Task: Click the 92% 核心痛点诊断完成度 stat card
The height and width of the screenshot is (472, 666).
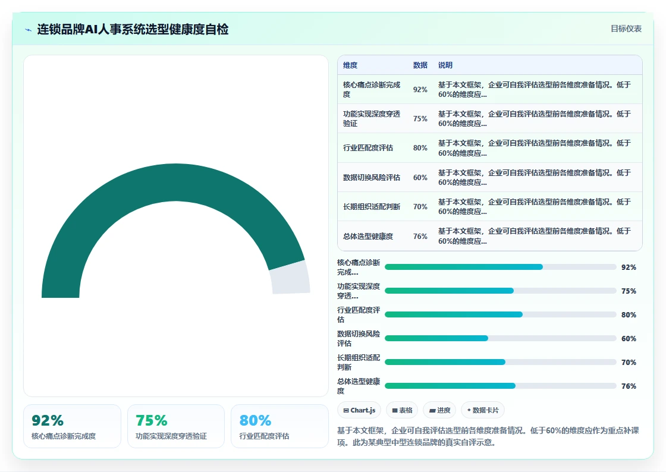Action: tap(72, 426)
